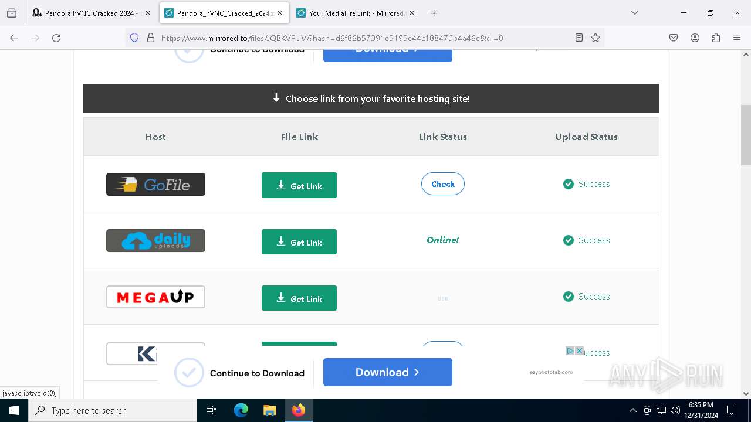Click Continue to Download text in bottom ad
751x422 pixels.
pos(257,373)
